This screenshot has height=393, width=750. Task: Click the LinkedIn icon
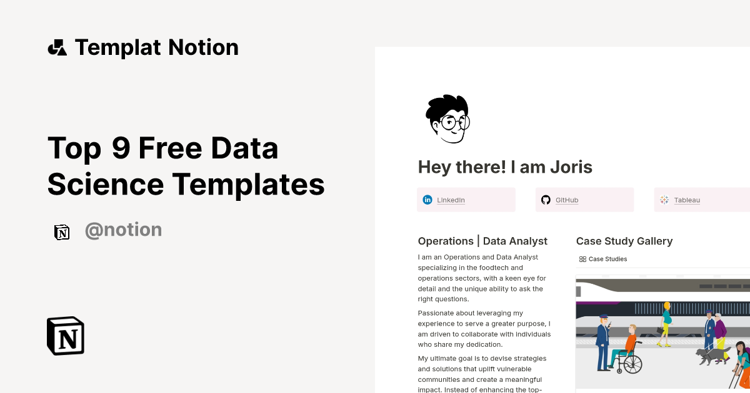point(427,200)
